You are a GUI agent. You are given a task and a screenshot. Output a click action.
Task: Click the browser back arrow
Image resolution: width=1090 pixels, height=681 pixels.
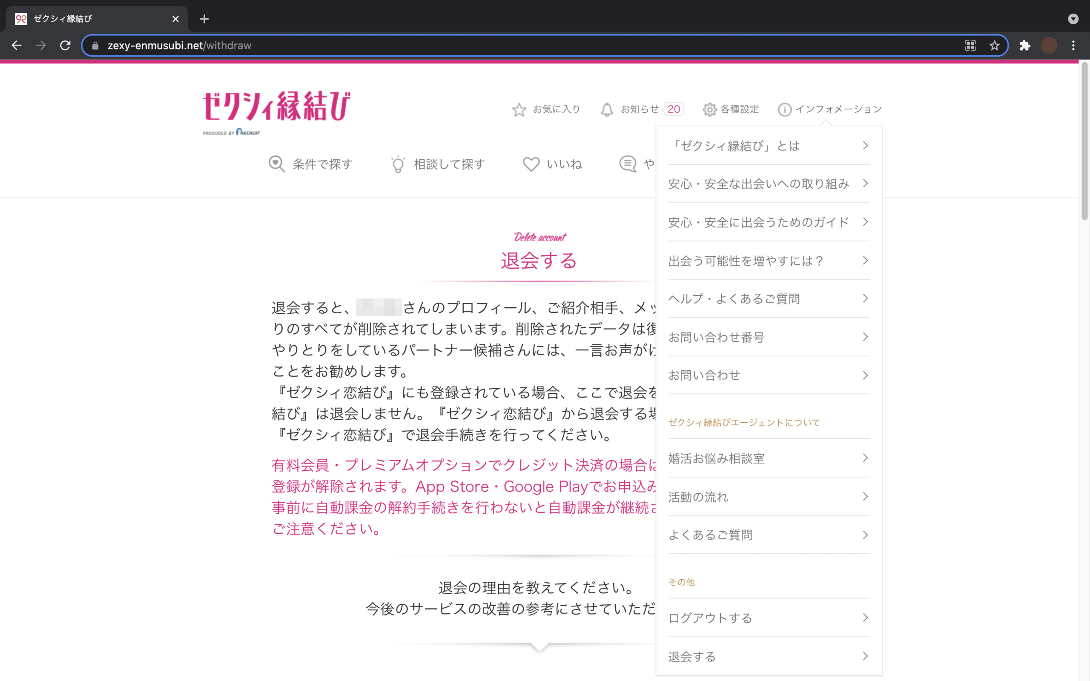coord(17,46)
